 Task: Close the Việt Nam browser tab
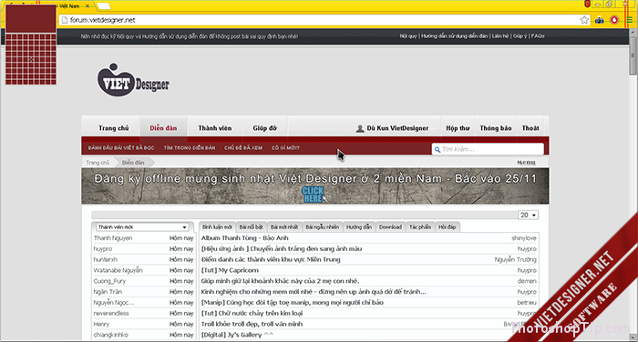click(x=87, y=6)
